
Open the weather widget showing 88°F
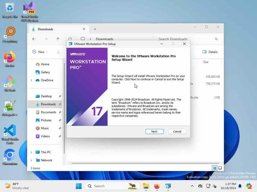coord(17,186)
